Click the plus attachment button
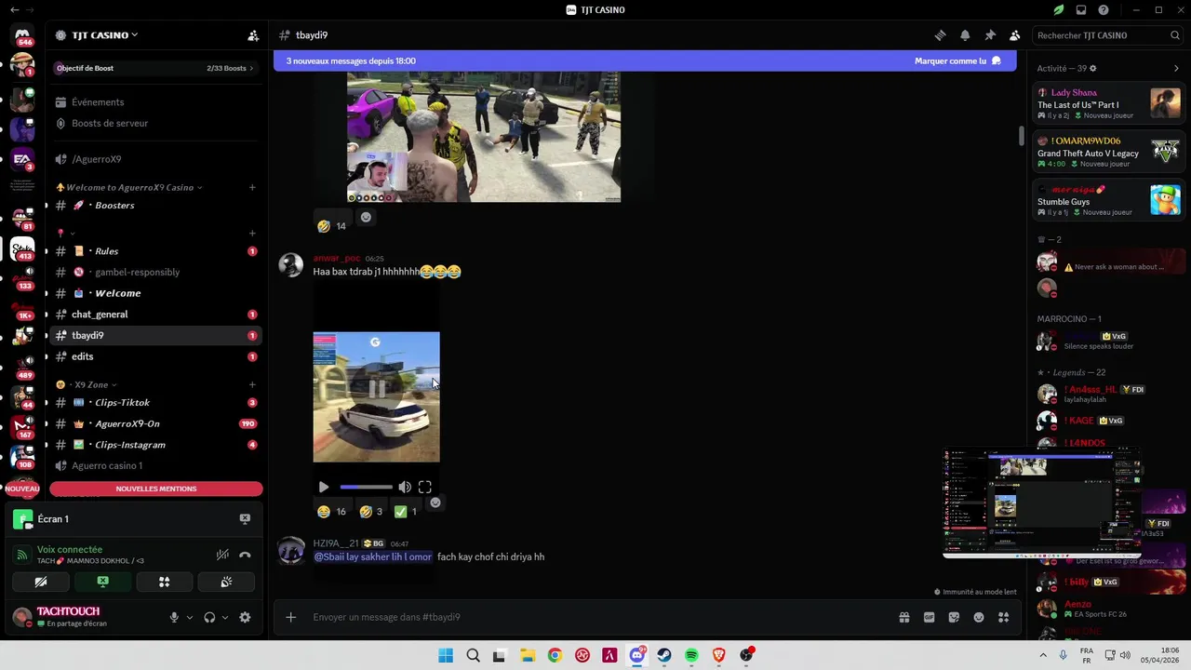The height and width of the screenshot is (670, 1191). tap(290, 617)
